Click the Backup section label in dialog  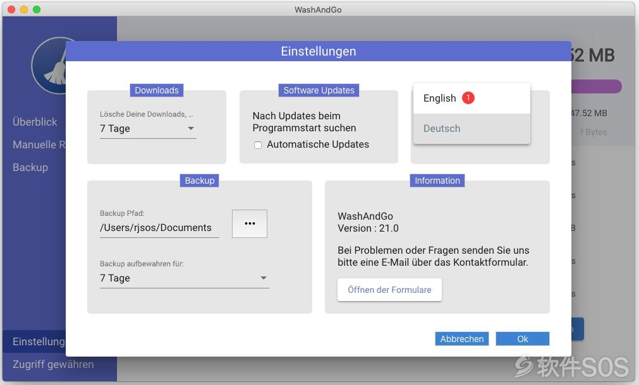tap(199, 181)
